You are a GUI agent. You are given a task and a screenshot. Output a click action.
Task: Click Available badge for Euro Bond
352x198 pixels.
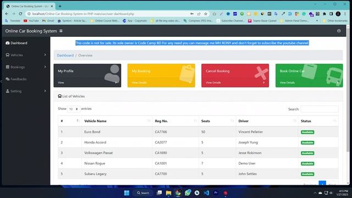tap(307, 132)
